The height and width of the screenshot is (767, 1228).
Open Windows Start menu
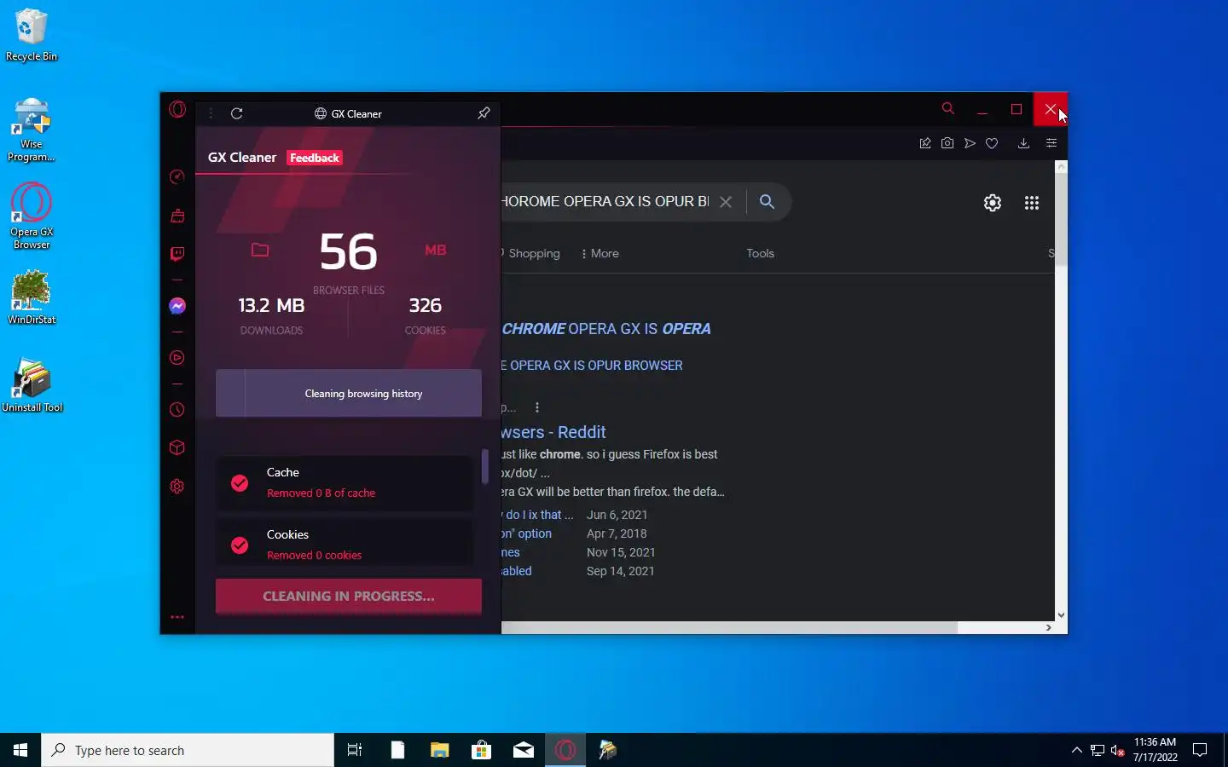pos(20,750)
